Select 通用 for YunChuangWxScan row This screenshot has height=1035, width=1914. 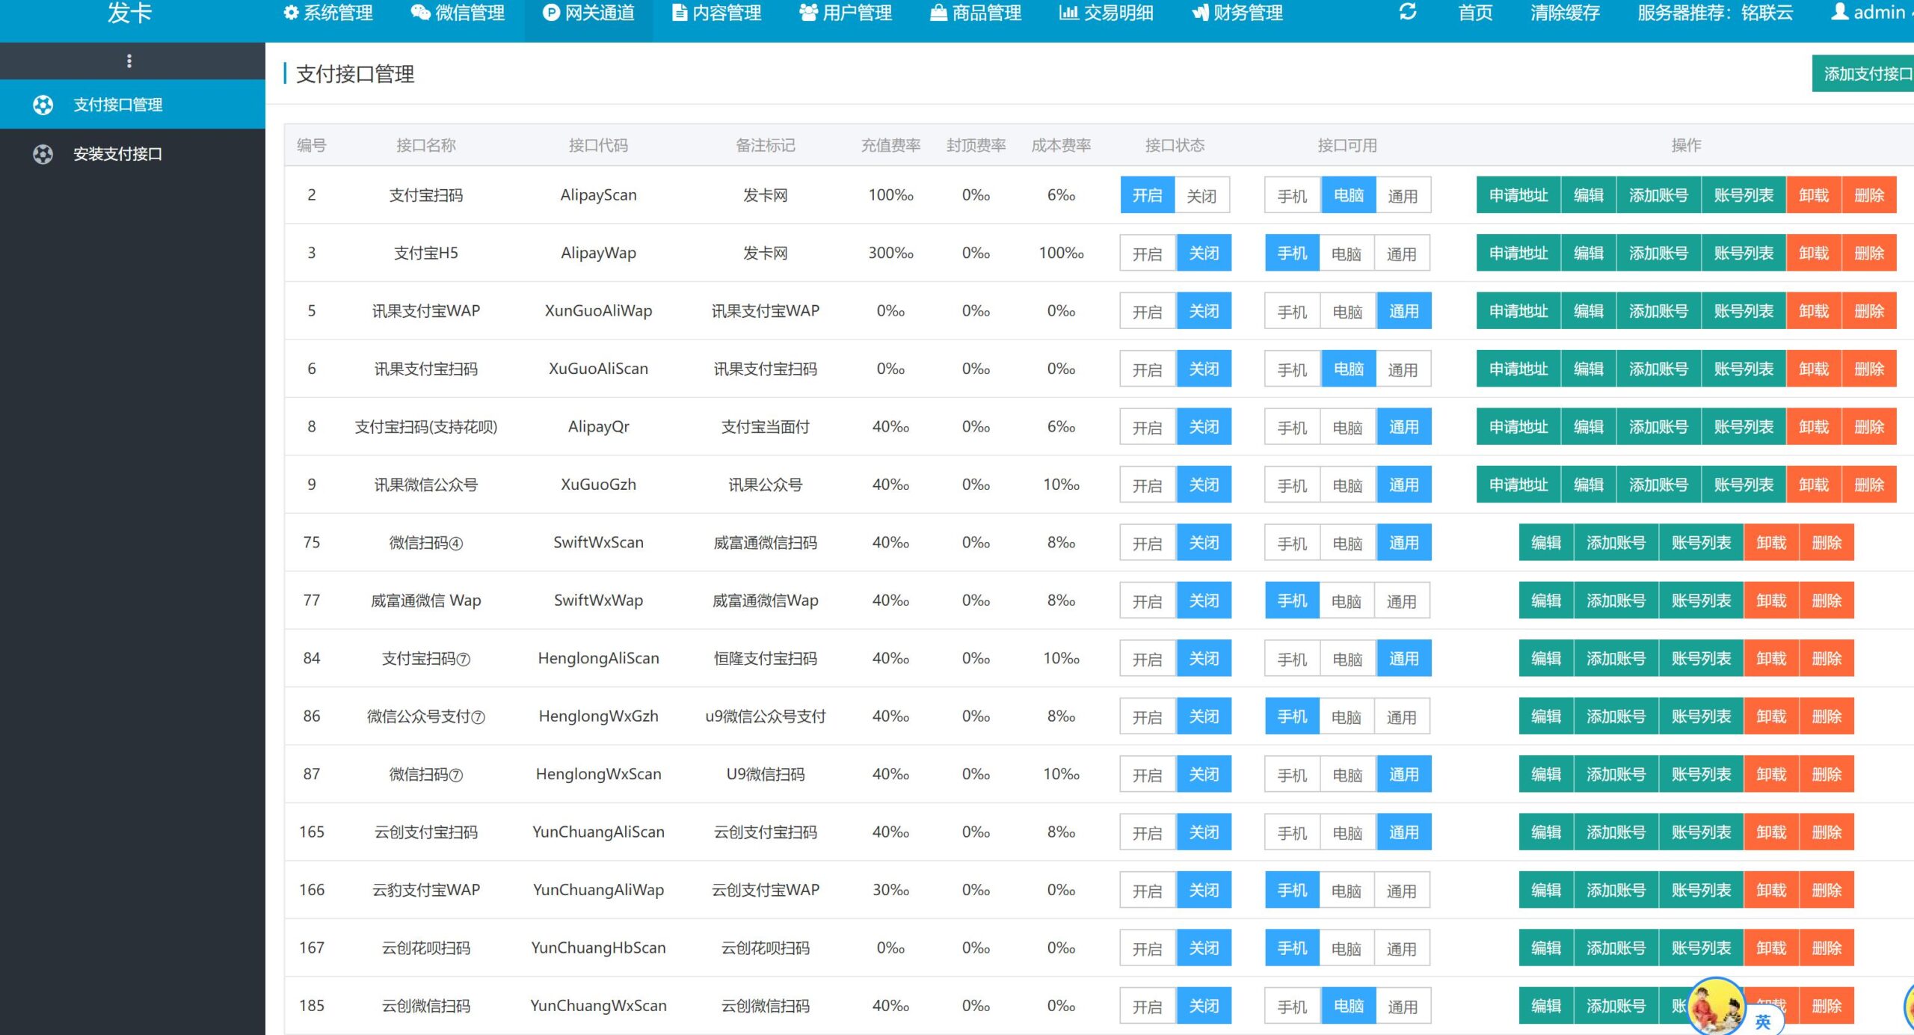(1403, 1007)
